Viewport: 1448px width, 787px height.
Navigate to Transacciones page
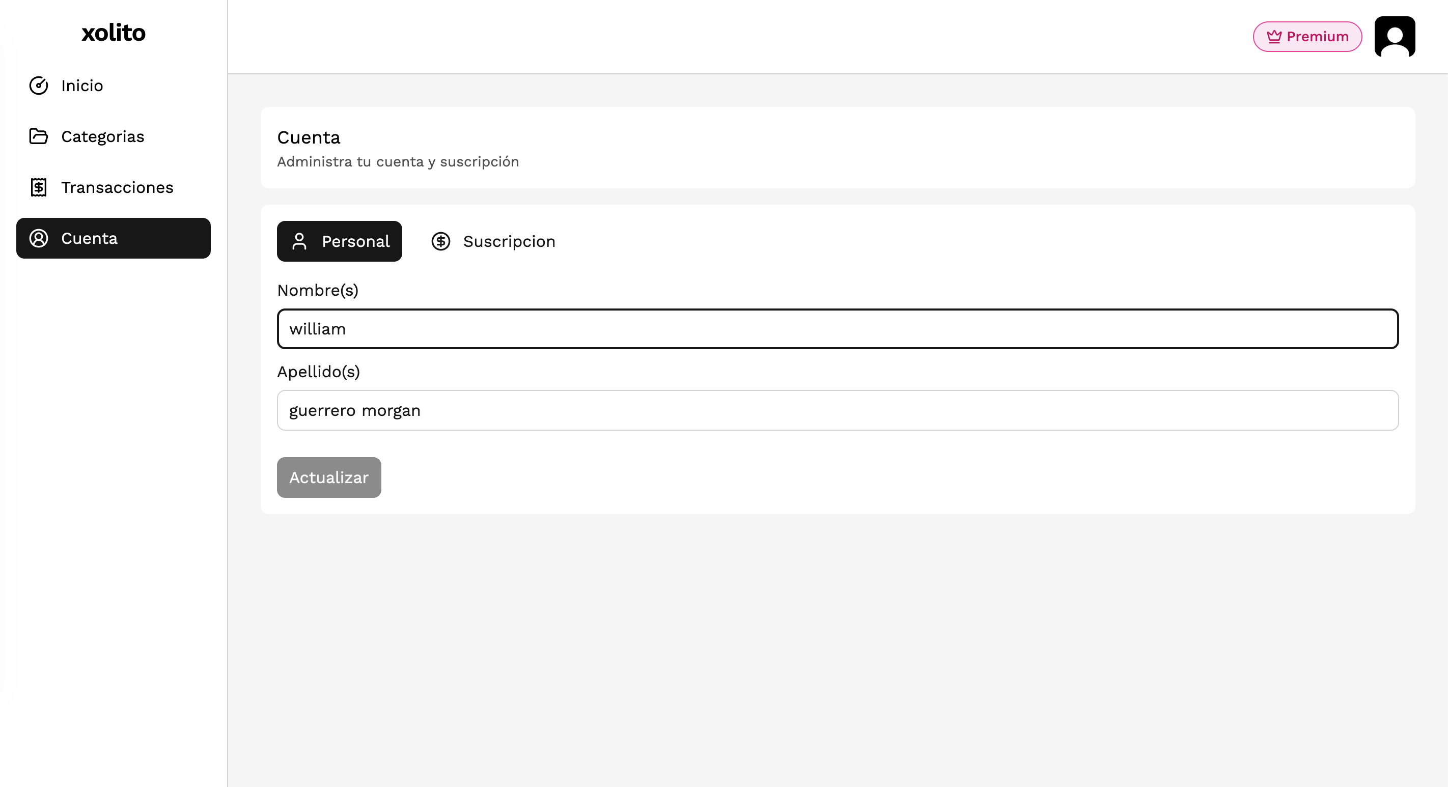coord(117,187)
